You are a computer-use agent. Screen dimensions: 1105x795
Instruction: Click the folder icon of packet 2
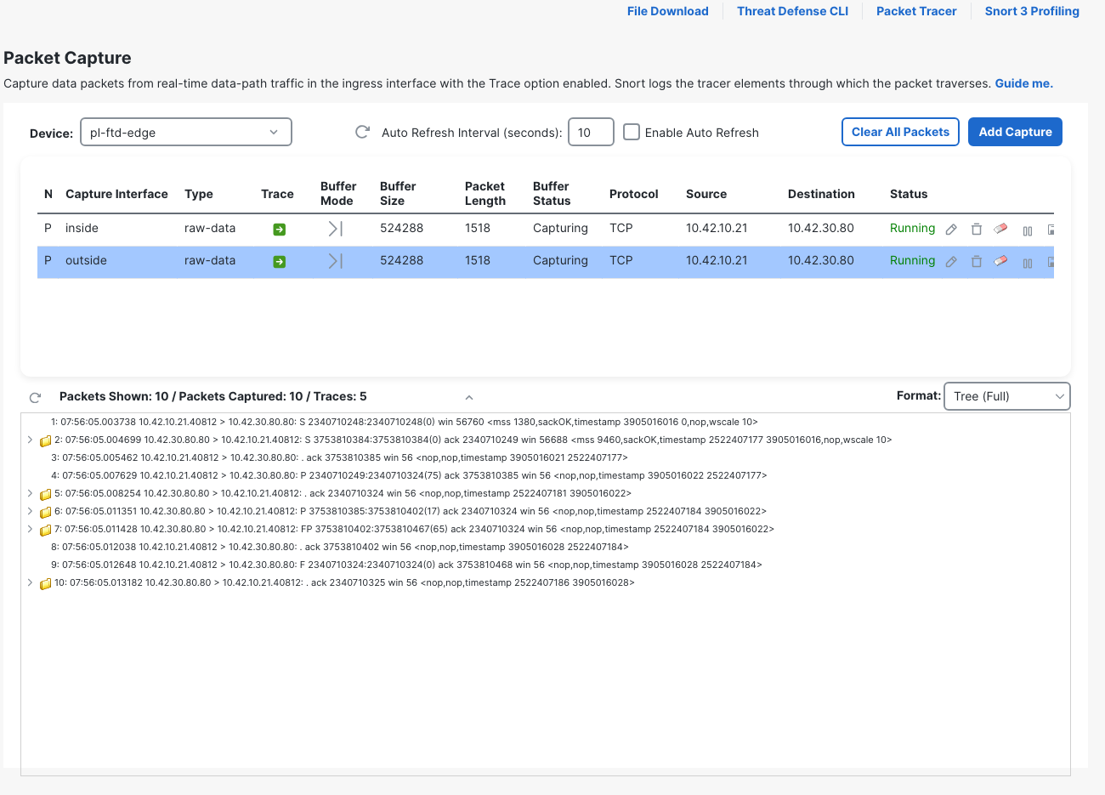(x=46, y=441)
